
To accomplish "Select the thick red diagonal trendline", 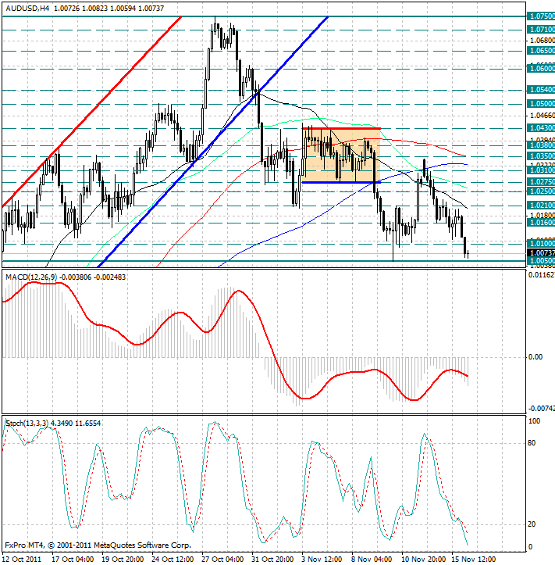I will 91,111.
